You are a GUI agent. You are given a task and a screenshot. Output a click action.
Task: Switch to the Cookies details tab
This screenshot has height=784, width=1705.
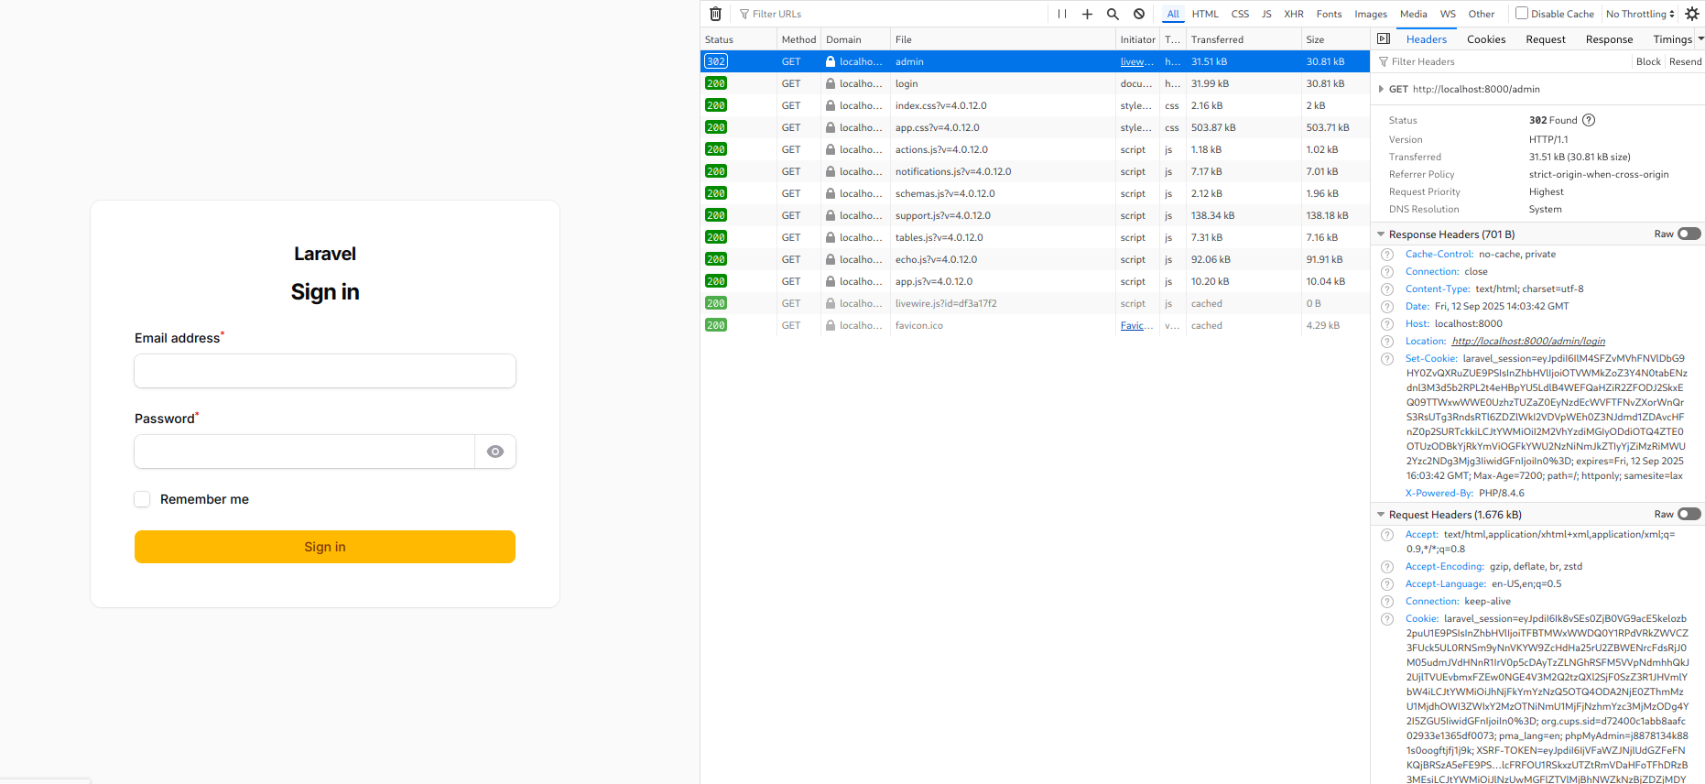[1486, 39]
